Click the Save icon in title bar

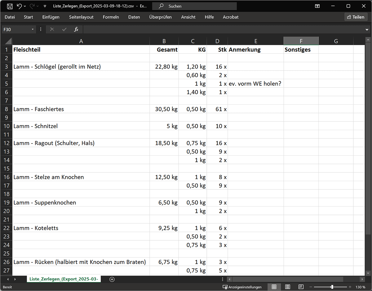click(x=10, y=6)
